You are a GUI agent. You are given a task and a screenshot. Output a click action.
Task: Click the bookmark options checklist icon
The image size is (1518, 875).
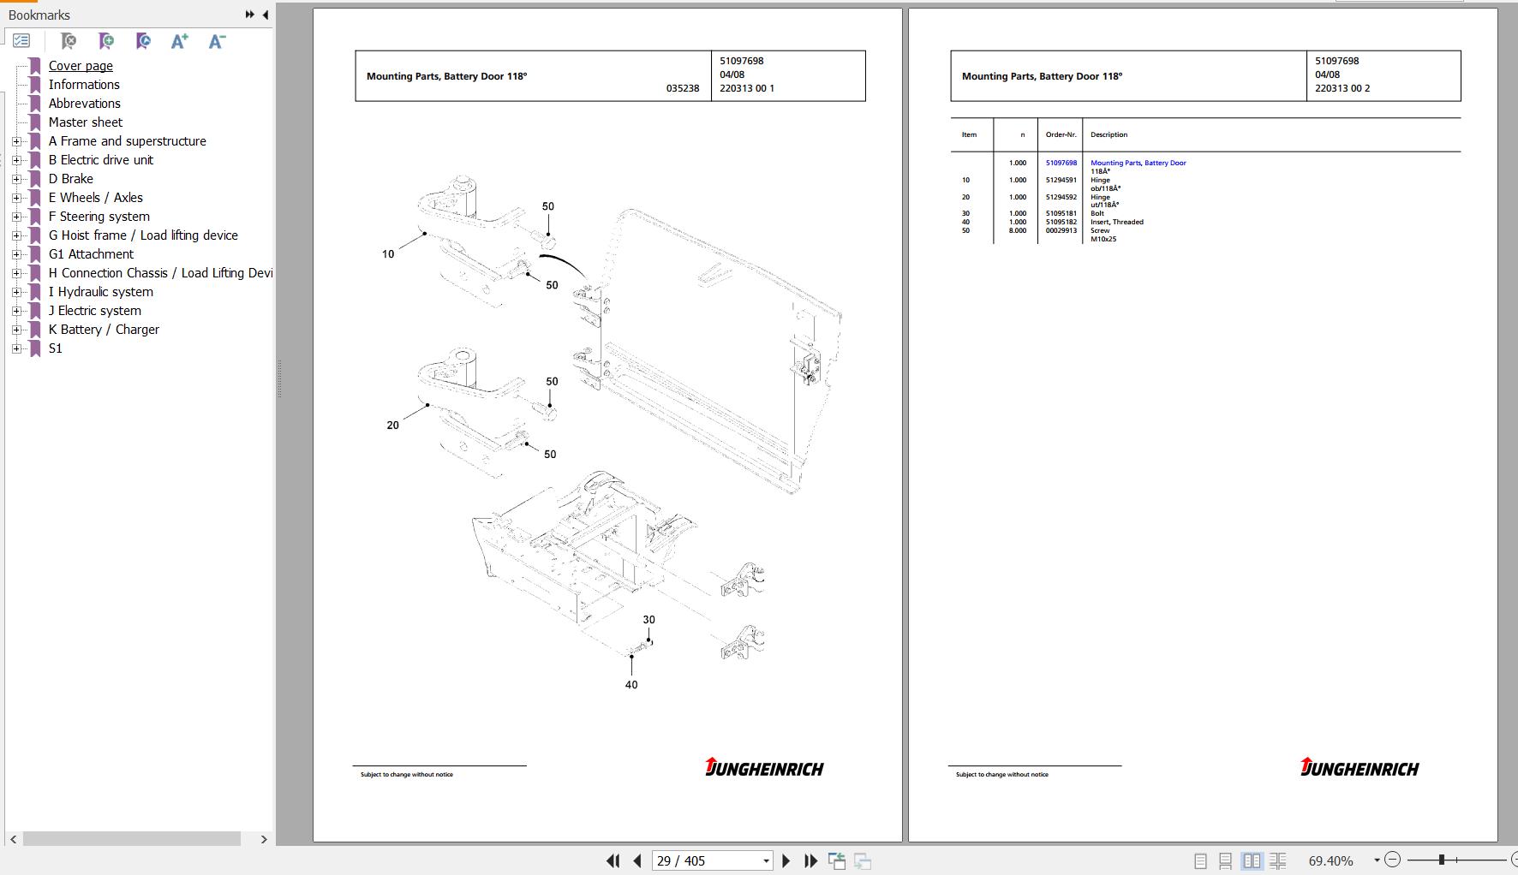(21, 41)
